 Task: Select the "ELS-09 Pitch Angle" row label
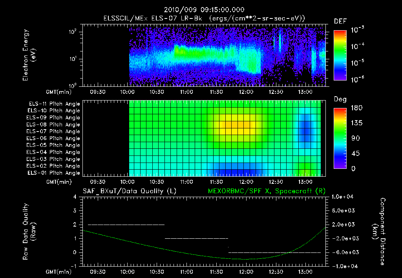(x=53, y=118)
